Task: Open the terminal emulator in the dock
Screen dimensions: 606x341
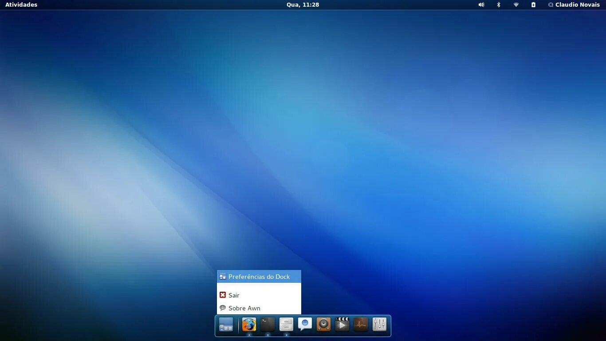Action: (267, 325)
